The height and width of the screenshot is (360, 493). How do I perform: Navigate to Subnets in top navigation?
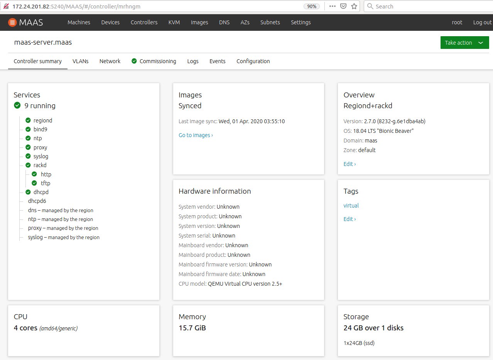pos(270,22)
